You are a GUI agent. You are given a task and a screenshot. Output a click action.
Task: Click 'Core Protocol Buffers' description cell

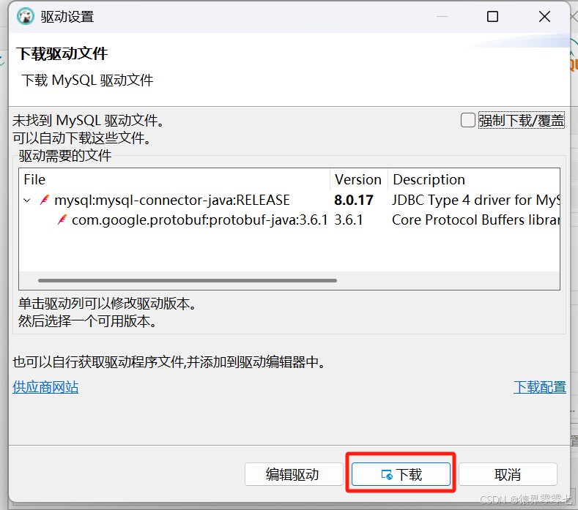pos(475,220)
